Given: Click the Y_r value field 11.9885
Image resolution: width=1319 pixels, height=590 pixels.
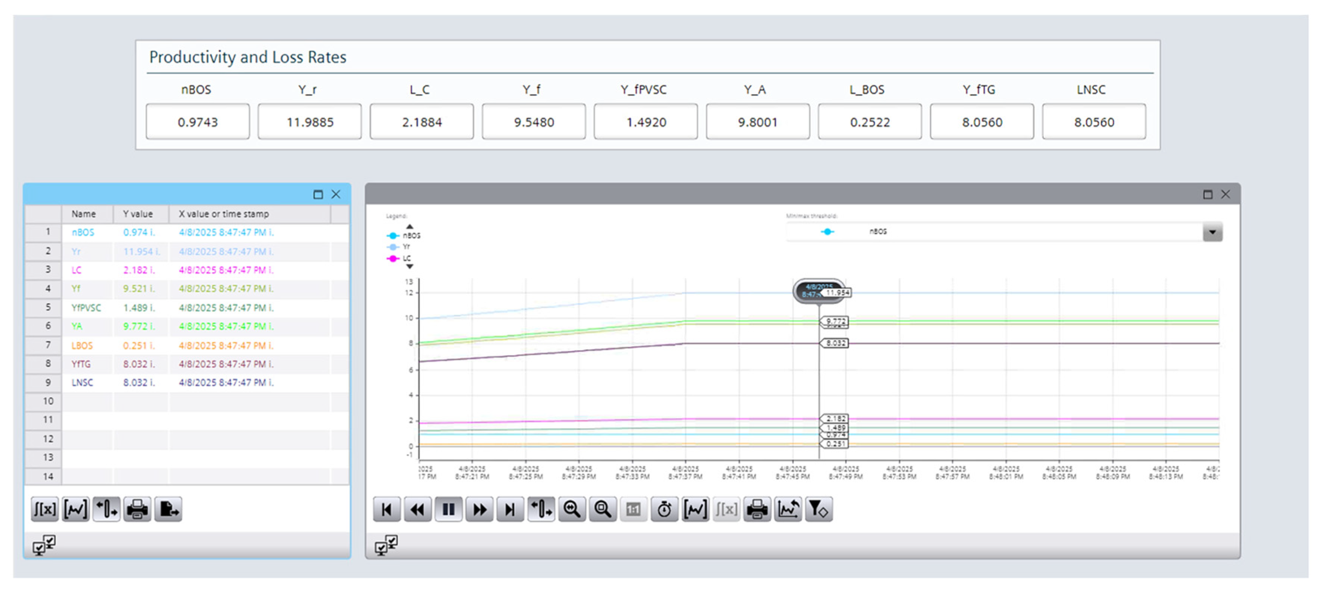Looking at the screenshot, I should (x=309, y=122).
